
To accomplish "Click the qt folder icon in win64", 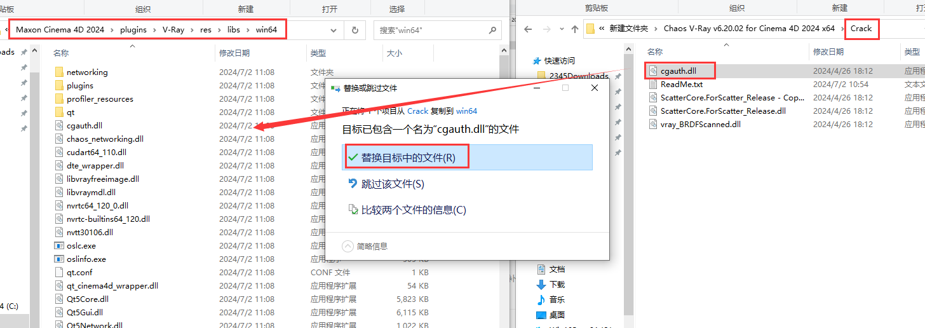I will [59, 113].
